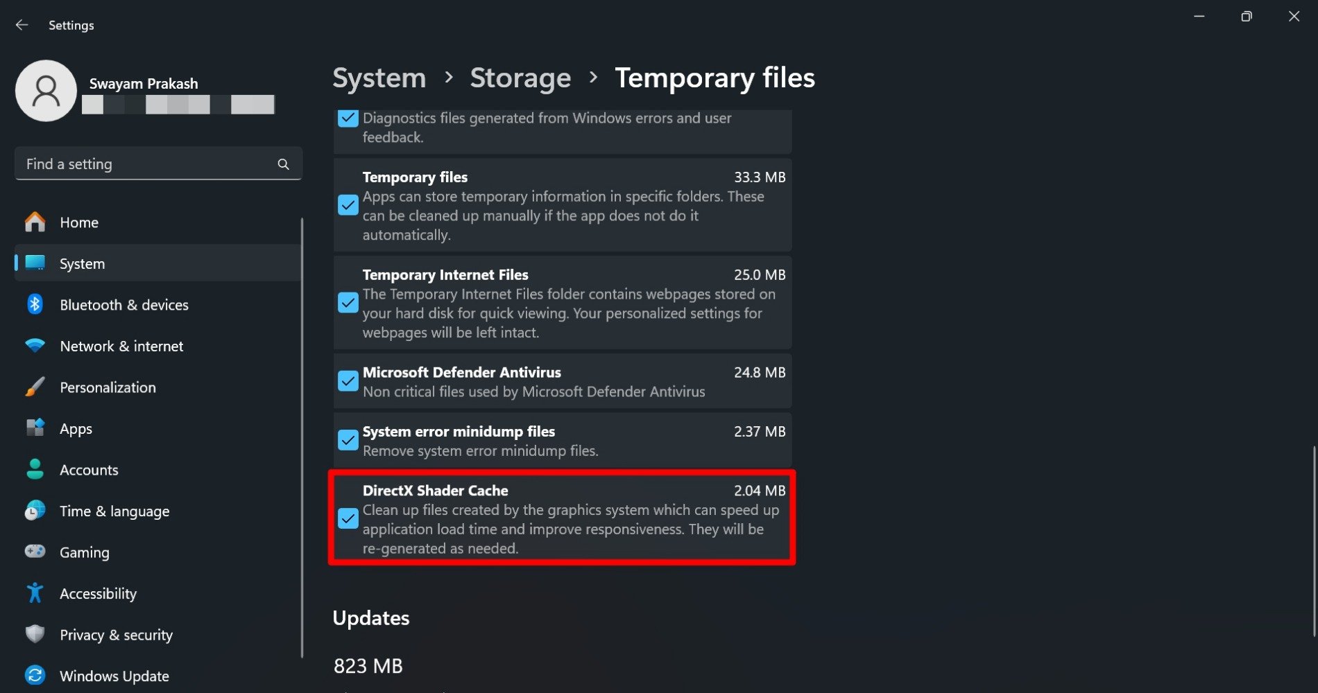1318x693 pixels.
Task: Uncheck System error minidump files checkbox
Action: [x=348, y=440]
